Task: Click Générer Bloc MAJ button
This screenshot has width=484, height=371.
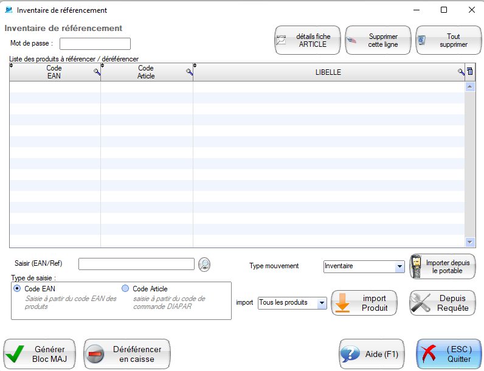Action: [x=40, y=354]
